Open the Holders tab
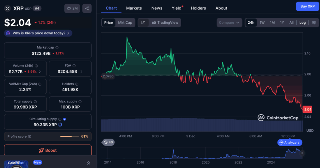This screenshot has width=320, height=168. pyautogui.click(x=198, y=8)
